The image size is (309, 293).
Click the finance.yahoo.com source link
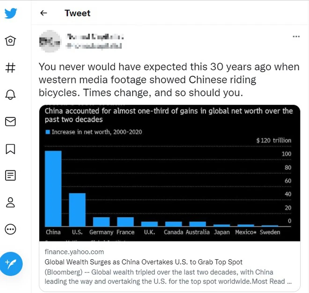click(74, 252)
